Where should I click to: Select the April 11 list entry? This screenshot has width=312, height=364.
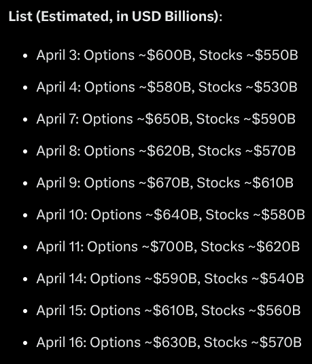(x=168, y=247)
